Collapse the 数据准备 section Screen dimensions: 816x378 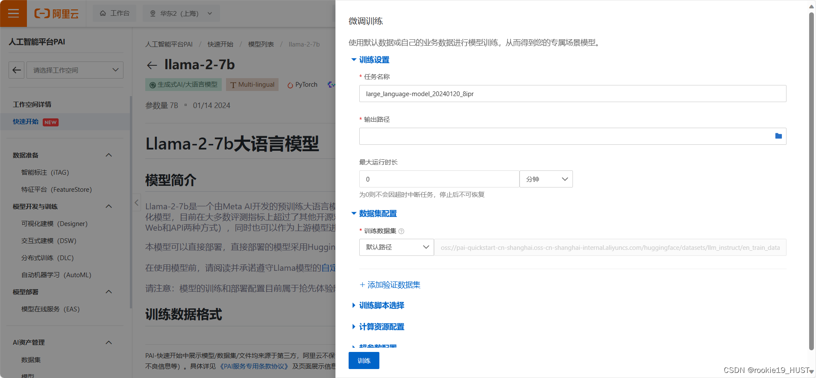pos(109,155)
